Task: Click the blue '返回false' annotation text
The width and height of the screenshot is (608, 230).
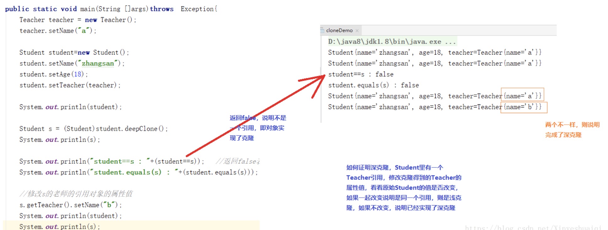Action: tap(258, 128)
